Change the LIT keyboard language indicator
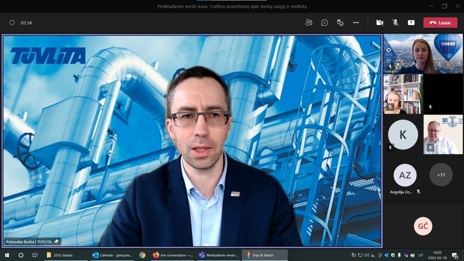The height and width of the screenshot is (261, 464). pos(421,255)
